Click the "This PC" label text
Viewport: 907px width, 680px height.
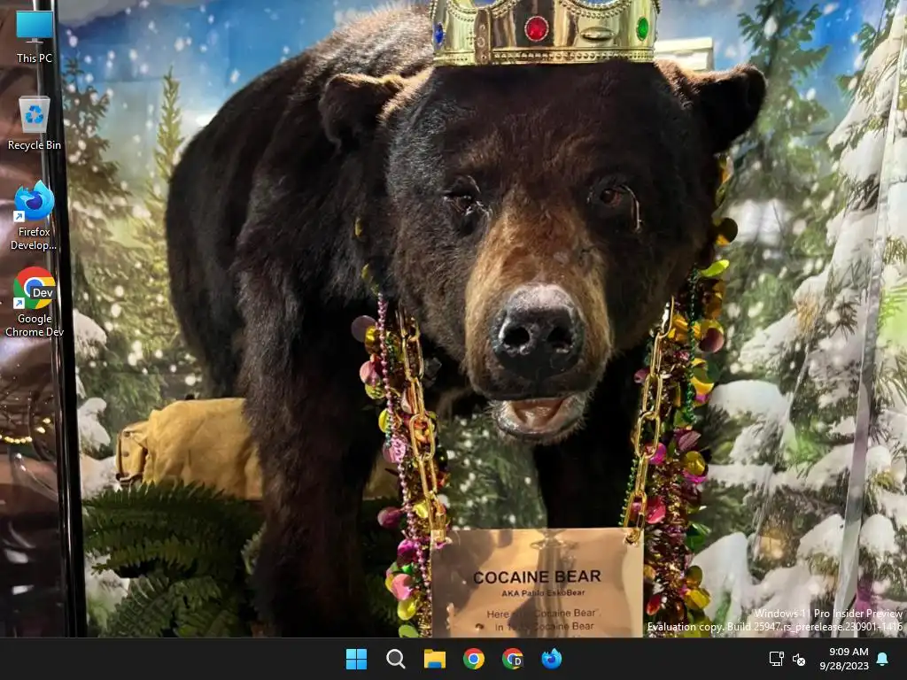point(35,58)
